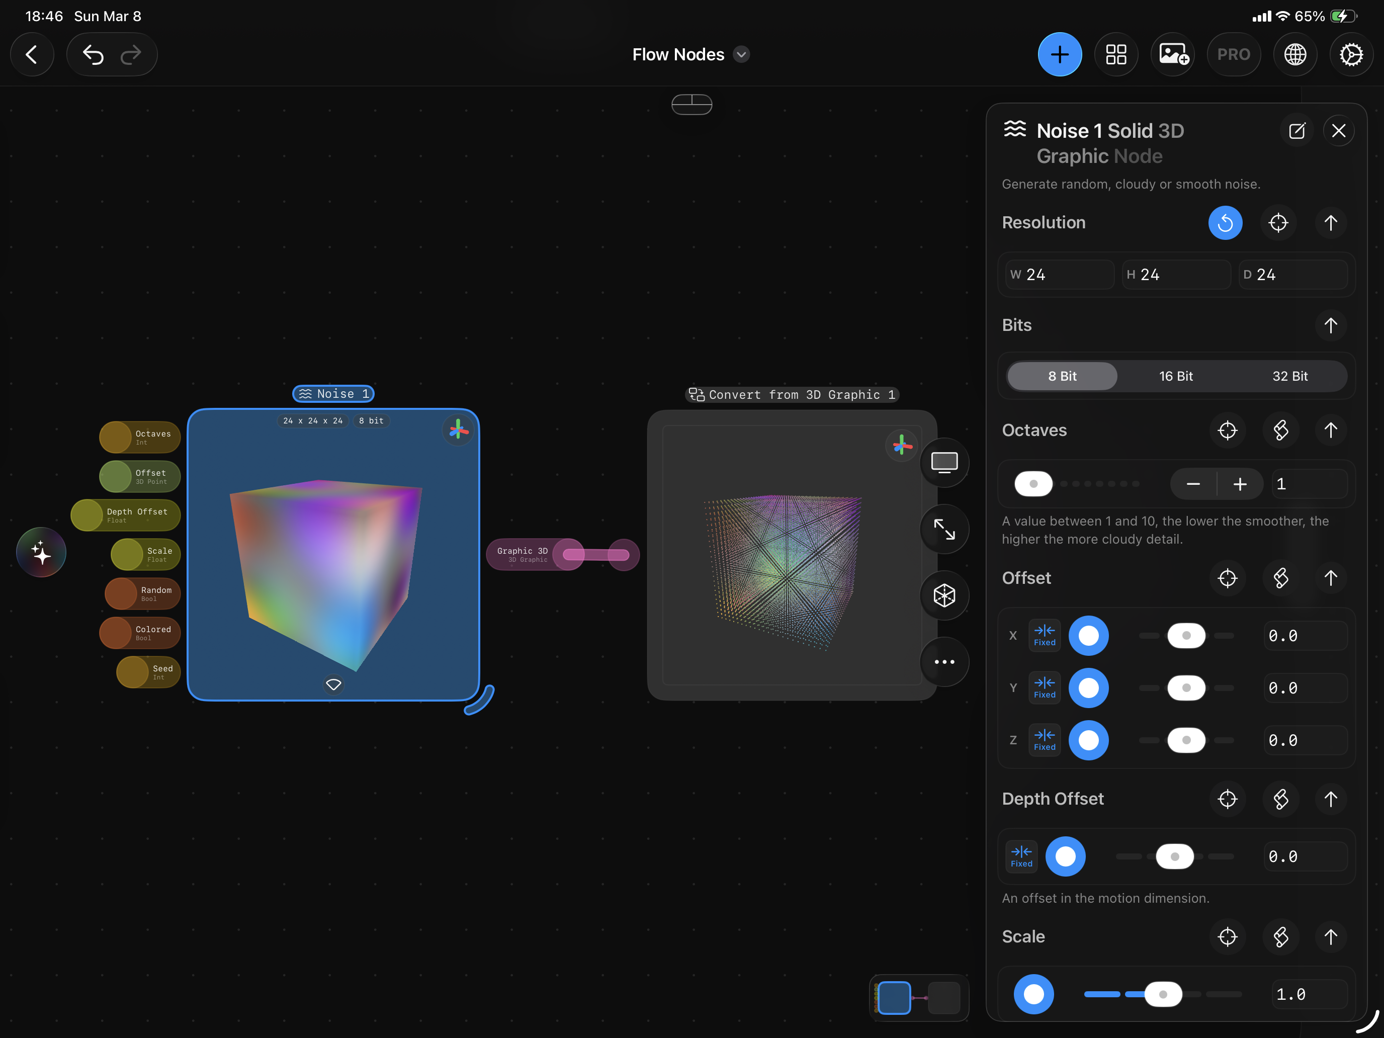The height and width of the screenshot is (1038, 1384).
Task: Expand the three-dots more options menu
Action: coord(944,662)
